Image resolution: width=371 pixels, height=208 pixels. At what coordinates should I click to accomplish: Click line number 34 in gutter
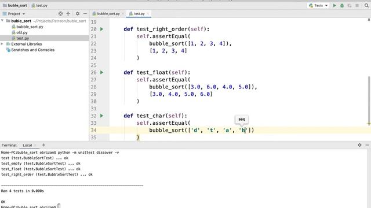93,130
